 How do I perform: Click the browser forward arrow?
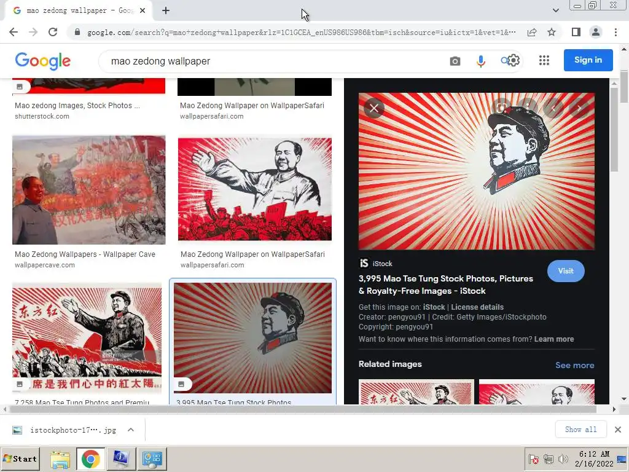[x=33, y=32]
